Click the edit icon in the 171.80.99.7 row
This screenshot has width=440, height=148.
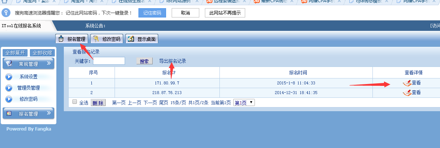click(x=407, y=83)
